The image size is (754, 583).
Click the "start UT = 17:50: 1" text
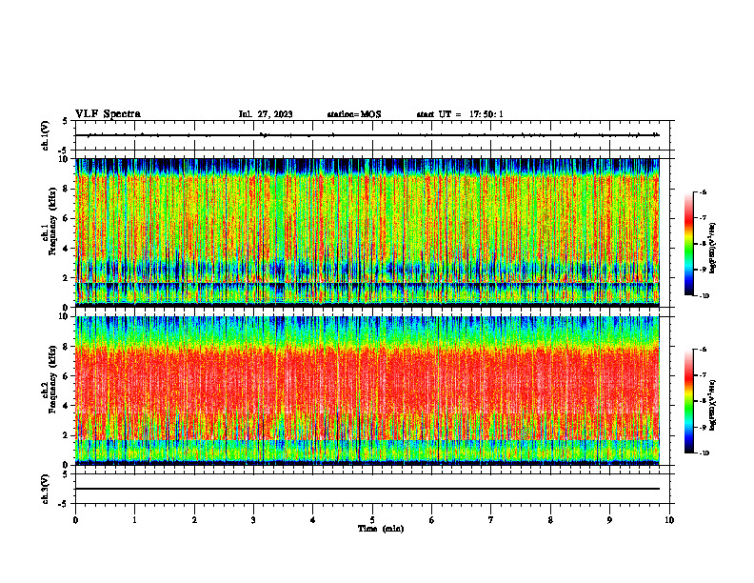[460, 114]
